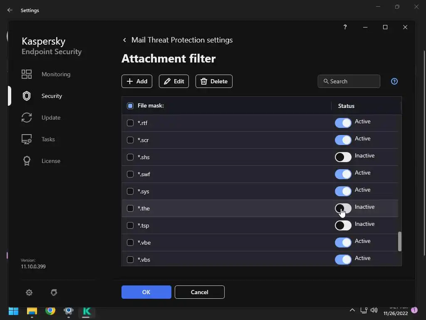Select the *.sys checkbox

[130, 191]
